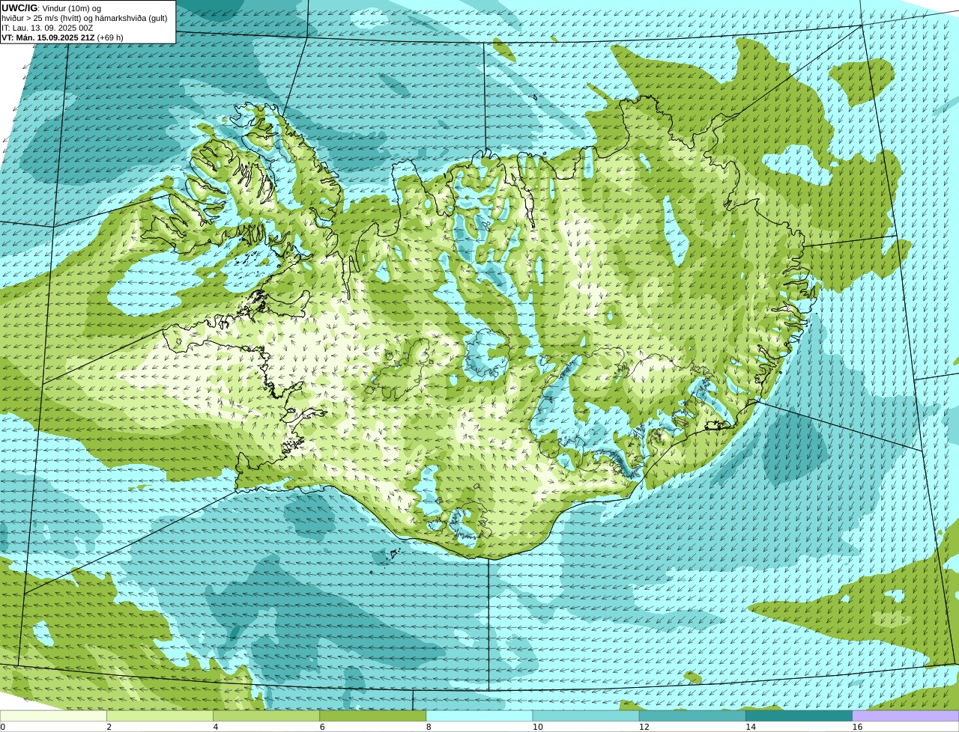Click the pale cyan 8–10 m/s legend swatch
Viewport: 959px width, 732px height.
479,716
